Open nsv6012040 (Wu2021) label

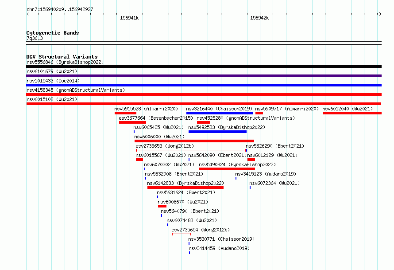pyautogui.click(x=348, y=109)
